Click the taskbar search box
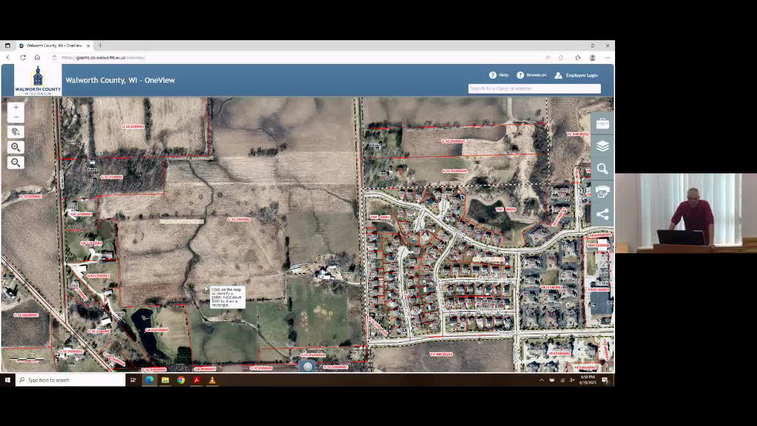757x426 pixels. (71, 380)
